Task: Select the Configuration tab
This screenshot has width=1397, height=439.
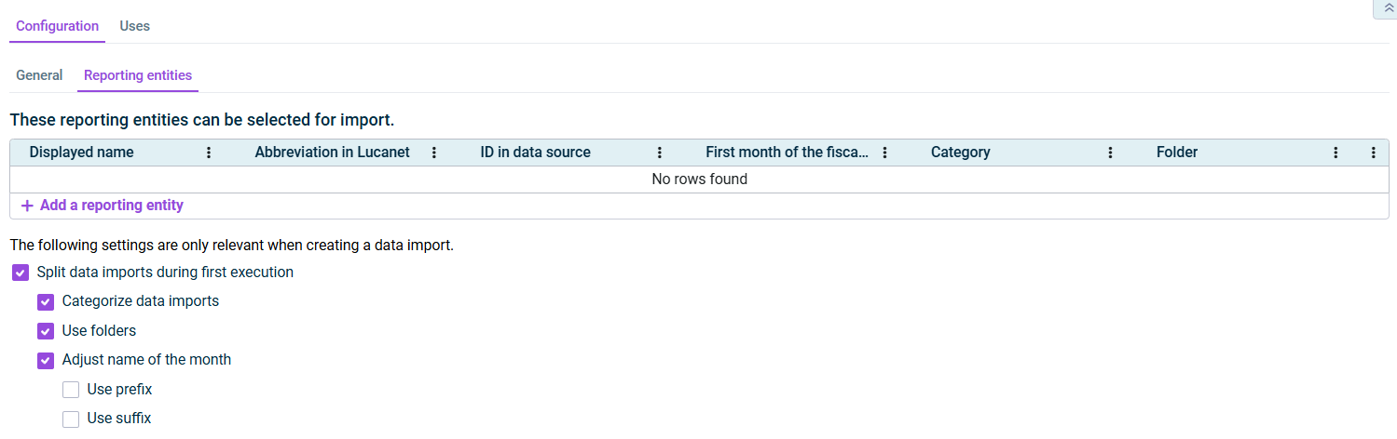Action: pyautogui.click(x=57, y=26)
